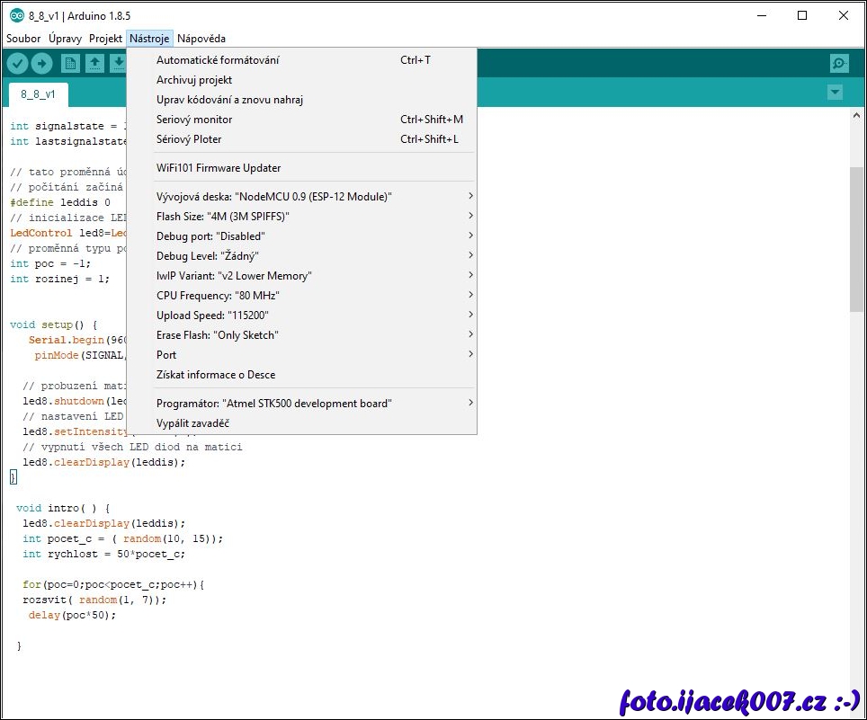
Task: Select Automatické formátování menu entry
Action: click(218, 60)
